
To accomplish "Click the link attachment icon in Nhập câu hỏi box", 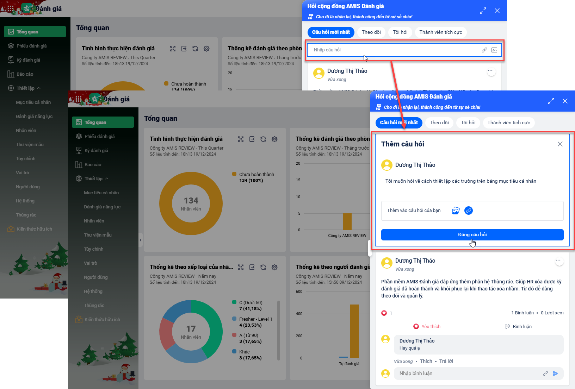I will [x=484, y=50].
